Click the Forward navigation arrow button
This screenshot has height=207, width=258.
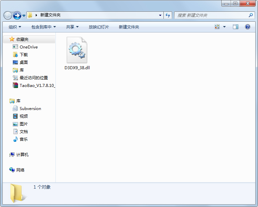17,15
